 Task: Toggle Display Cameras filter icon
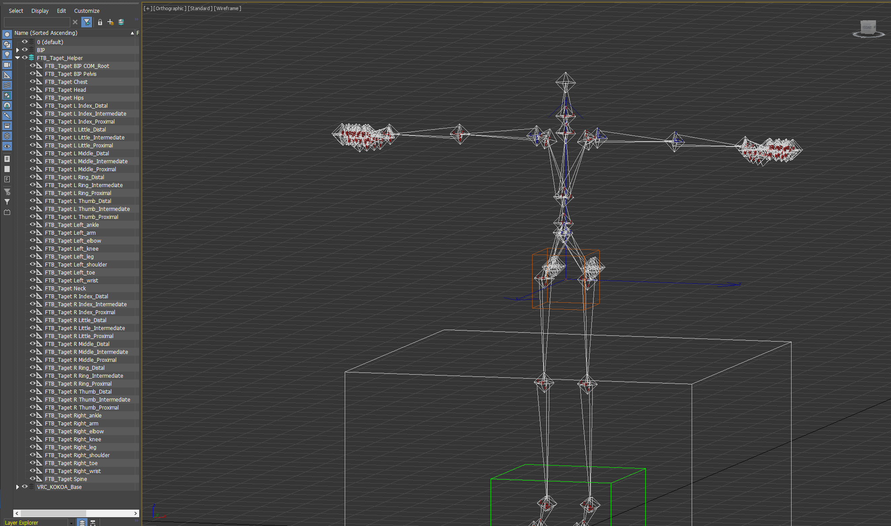(x=7, y=65)
